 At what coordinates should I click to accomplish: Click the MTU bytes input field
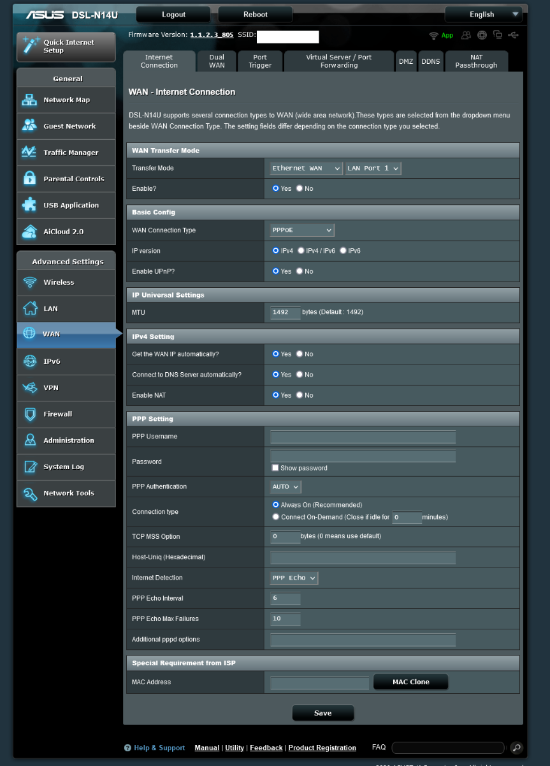pos(286,312)
